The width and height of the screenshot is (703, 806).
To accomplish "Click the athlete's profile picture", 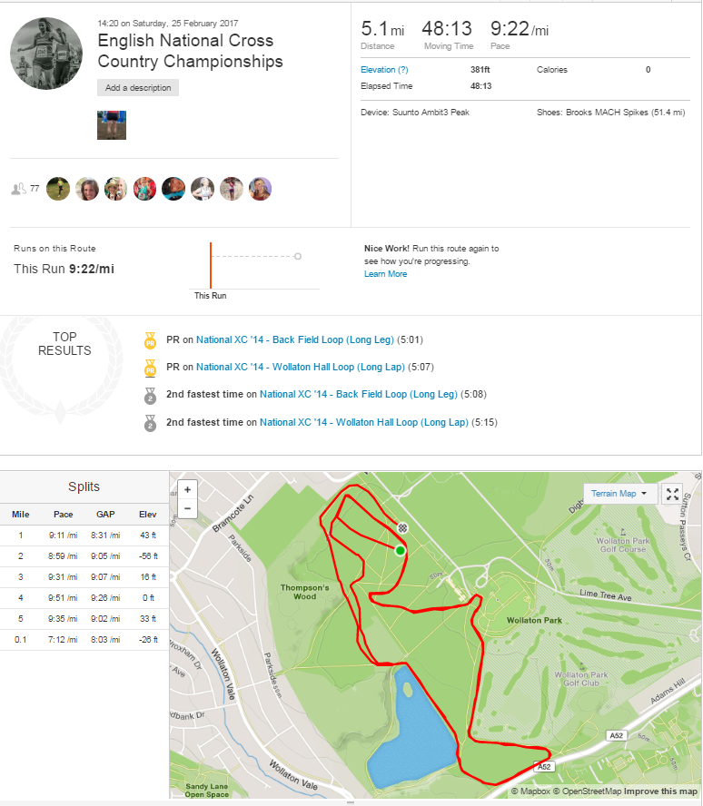I will tap(46, 53).
